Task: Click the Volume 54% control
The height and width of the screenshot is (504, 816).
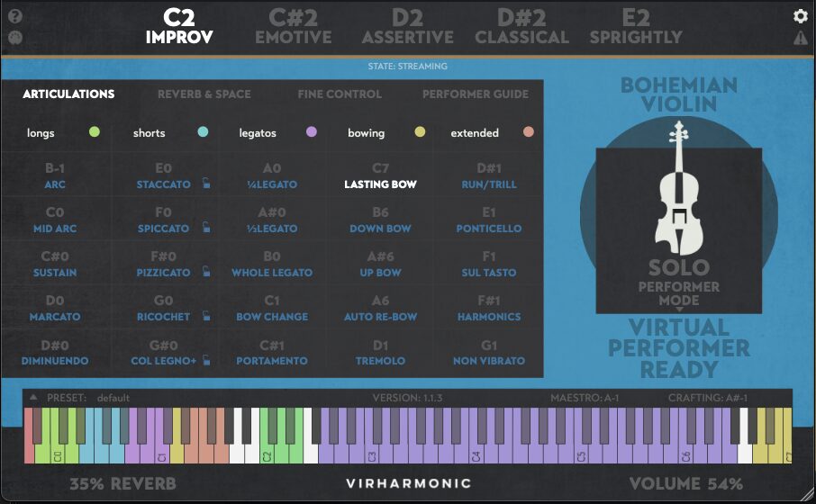Action: pyautogui.click(x=685, y=483)
